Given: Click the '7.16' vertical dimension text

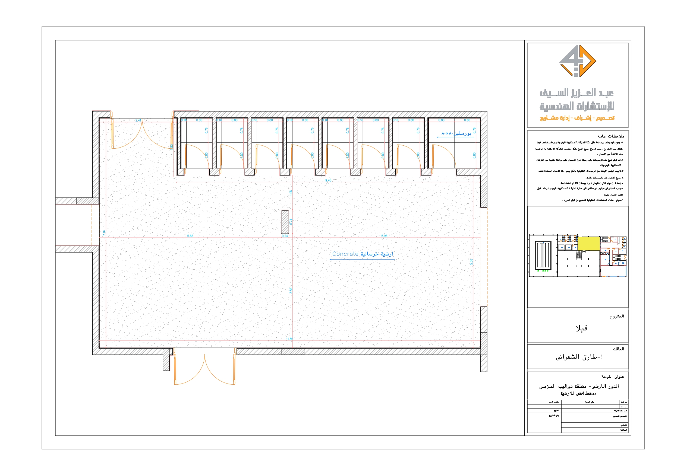Looking at the screenshot, I should point(104,233).
